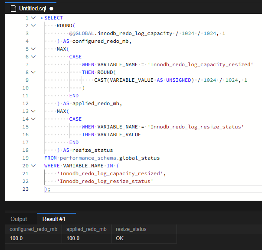Collapse the SELECT block at line 1
Screen dimensions: 262x250
(33, 18)
